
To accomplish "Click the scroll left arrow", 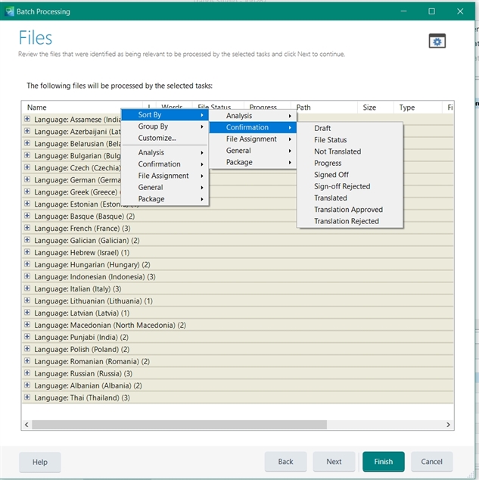I will tap(26, 425).
